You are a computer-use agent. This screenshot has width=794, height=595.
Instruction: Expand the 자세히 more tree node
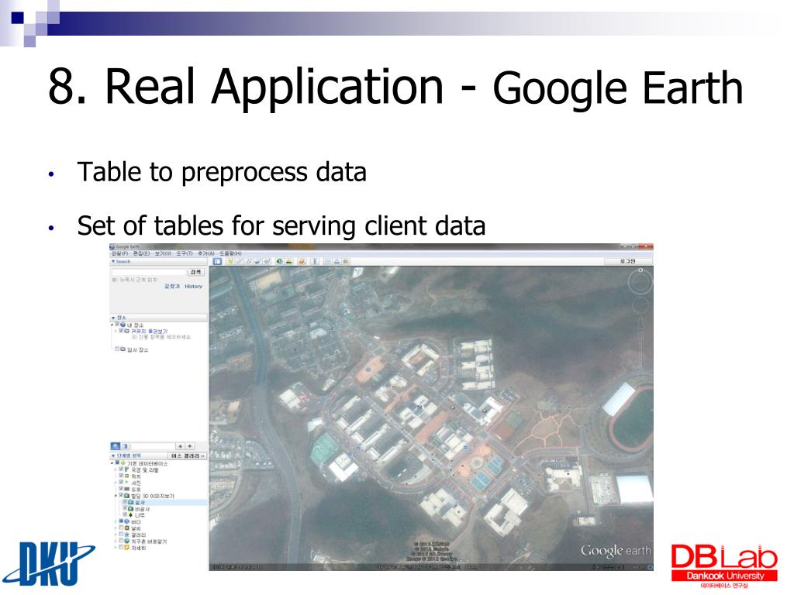pos(116,548)
